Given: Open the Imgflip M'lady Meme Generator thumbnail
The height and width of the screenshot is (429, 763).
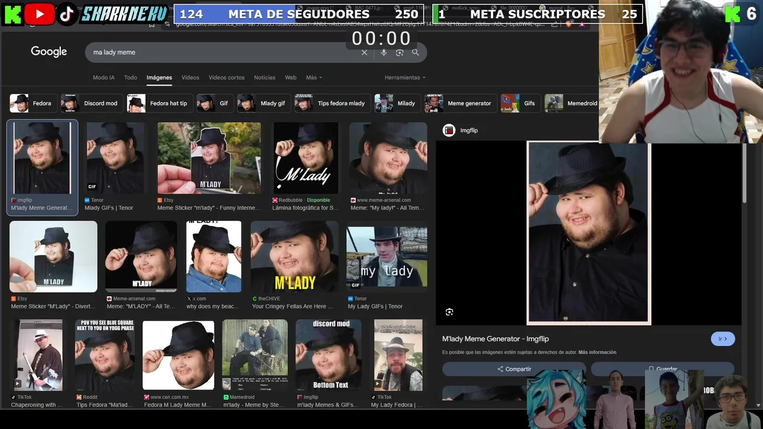Looking at the screenshot, I should (x=42, y=158).
